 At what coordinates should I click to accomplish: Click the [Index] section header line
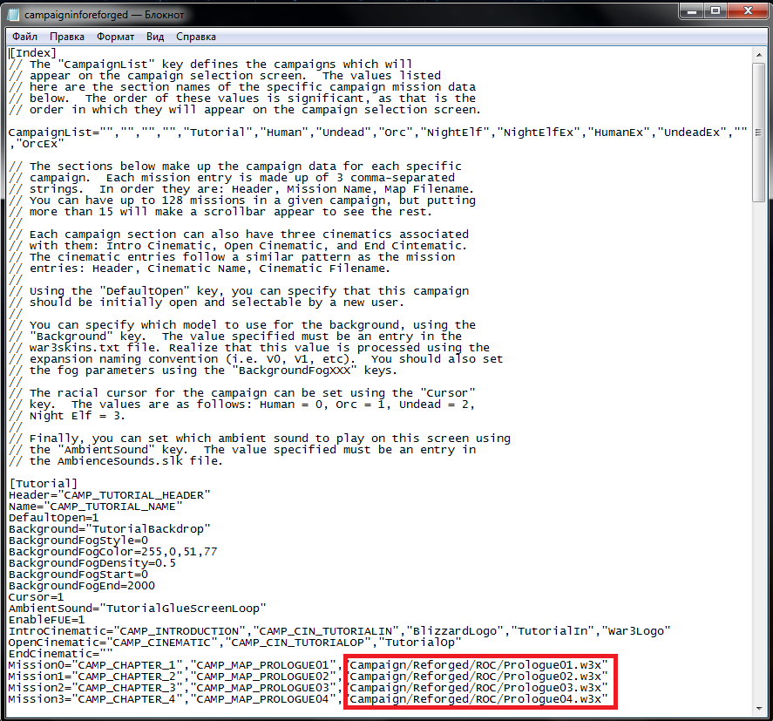[x=32, y=53]
